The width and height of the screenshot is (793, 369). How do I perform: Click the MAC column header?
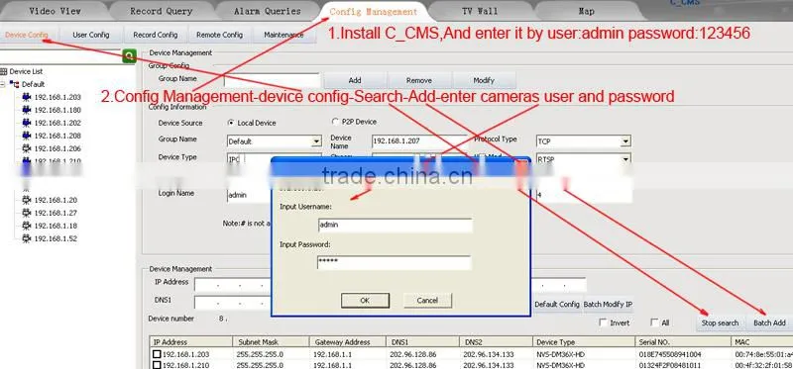762,341
